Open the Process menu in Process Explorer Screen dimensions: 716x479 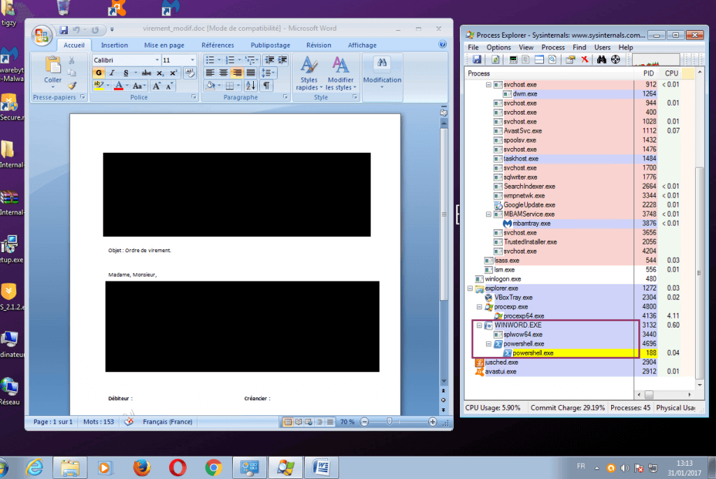click(553, 47)
